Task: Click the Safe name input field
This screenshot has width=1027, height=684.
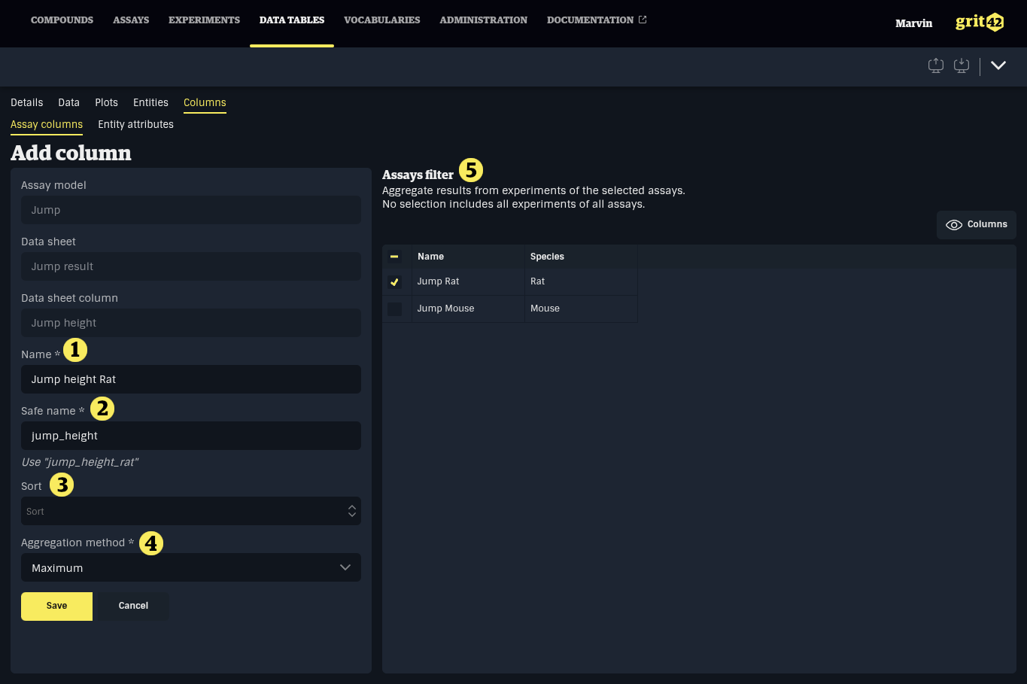Action: point(191,436)
